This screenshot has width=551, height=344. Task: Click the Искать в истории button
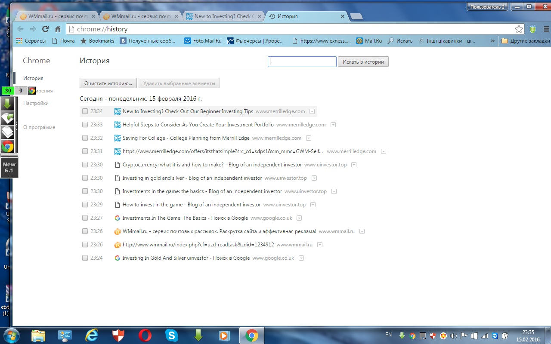(363, 62)
